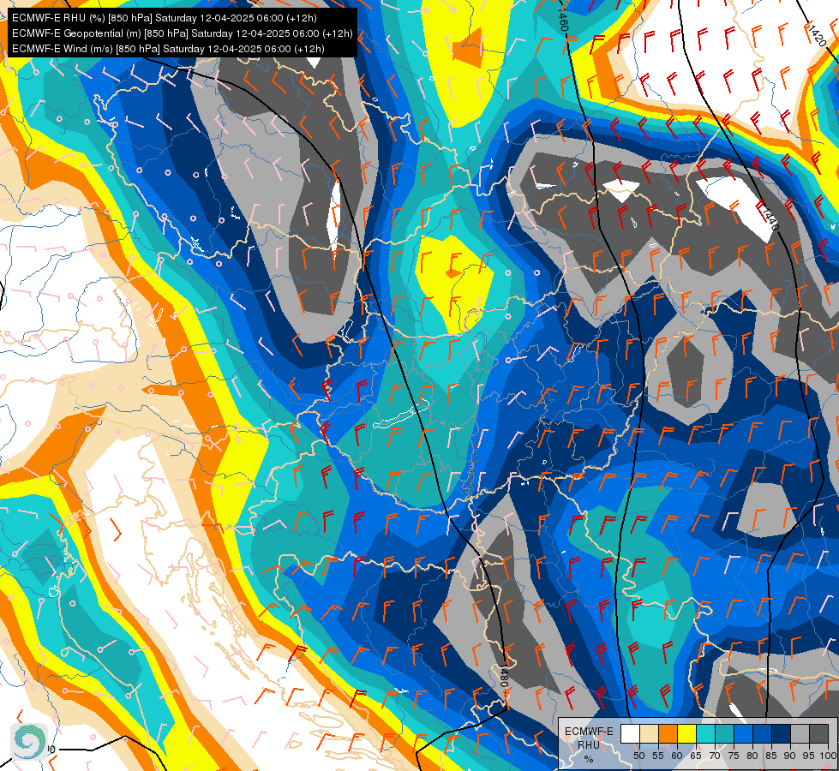The image size is (839, 771).
Task: Select the medium blue 80-85% legend swatch
Action: (x=763, y=733)
